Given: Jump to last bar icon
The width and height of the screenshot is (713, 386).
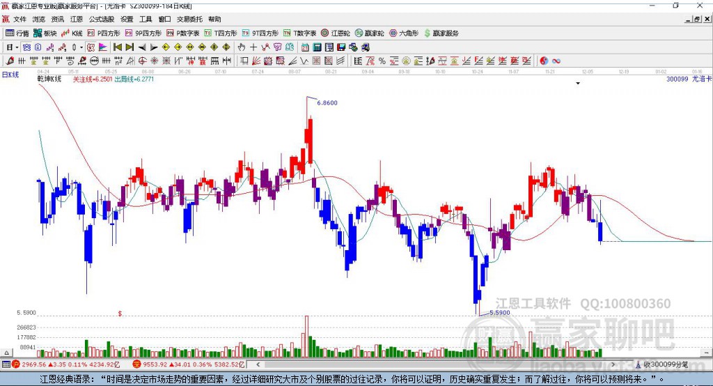Looking at the screenshot, I should click(130, 47).
